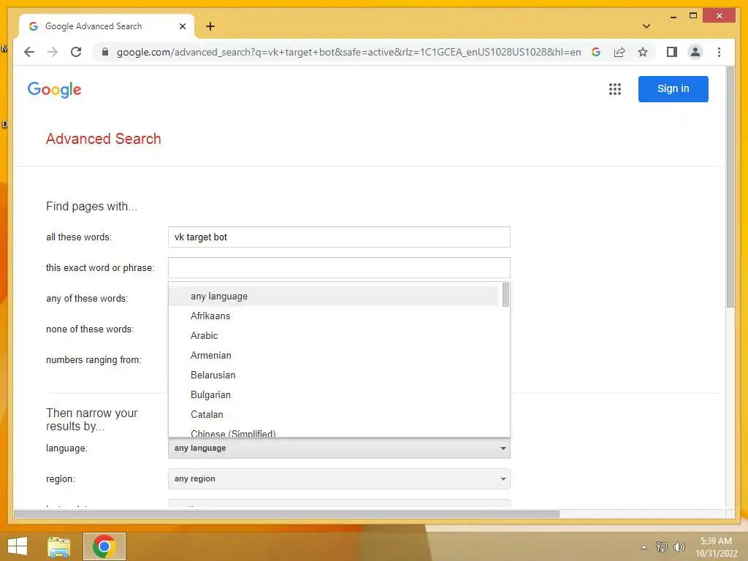
Task: Bookmark this page with the star icon
Action: click(x=643, y=52)
